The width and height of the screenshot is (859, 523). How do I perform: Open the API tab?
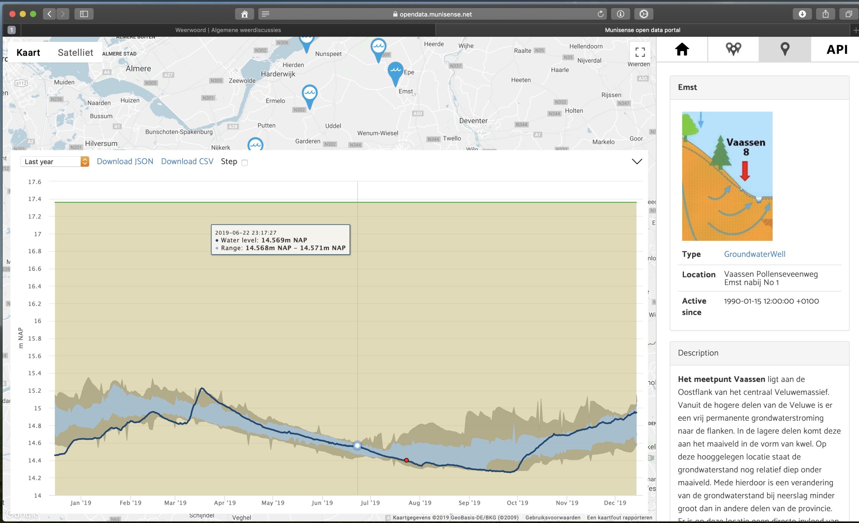pyautogui.click(x=837, y=49)
